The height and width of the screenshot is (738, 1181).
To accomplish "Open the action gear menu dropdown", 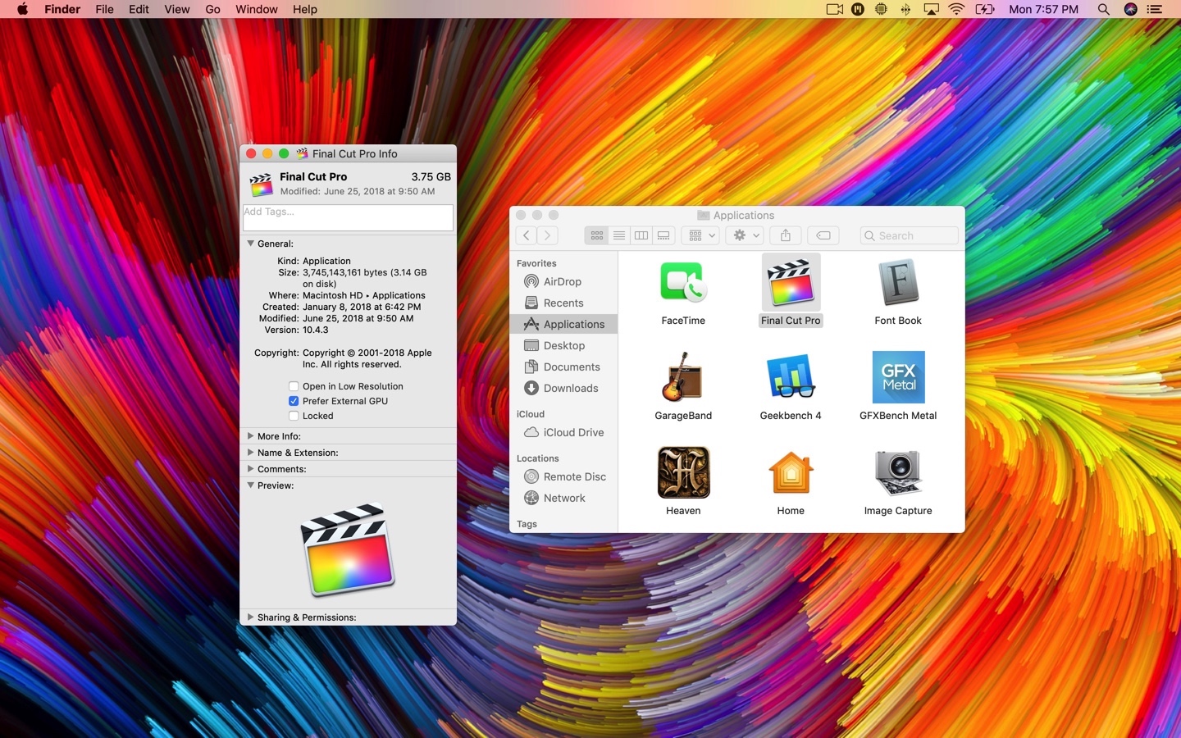I will click(x=744, y=235).
